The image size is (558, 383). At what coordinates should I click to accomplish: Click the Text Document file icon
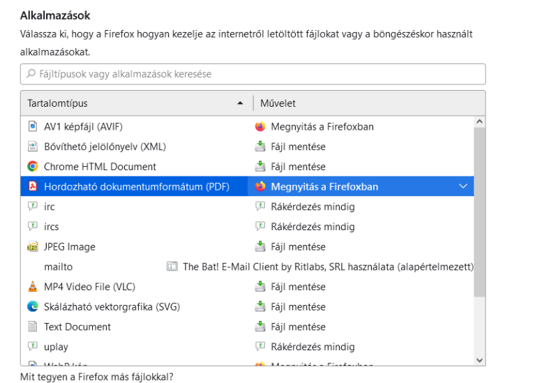click(x=32, y=326)
